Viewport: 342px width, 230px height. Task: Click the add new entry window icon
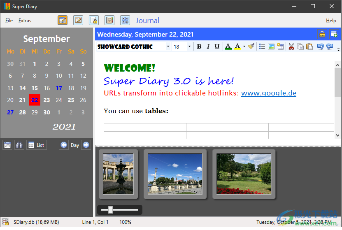pyautogui.click(x=334, y=34)
